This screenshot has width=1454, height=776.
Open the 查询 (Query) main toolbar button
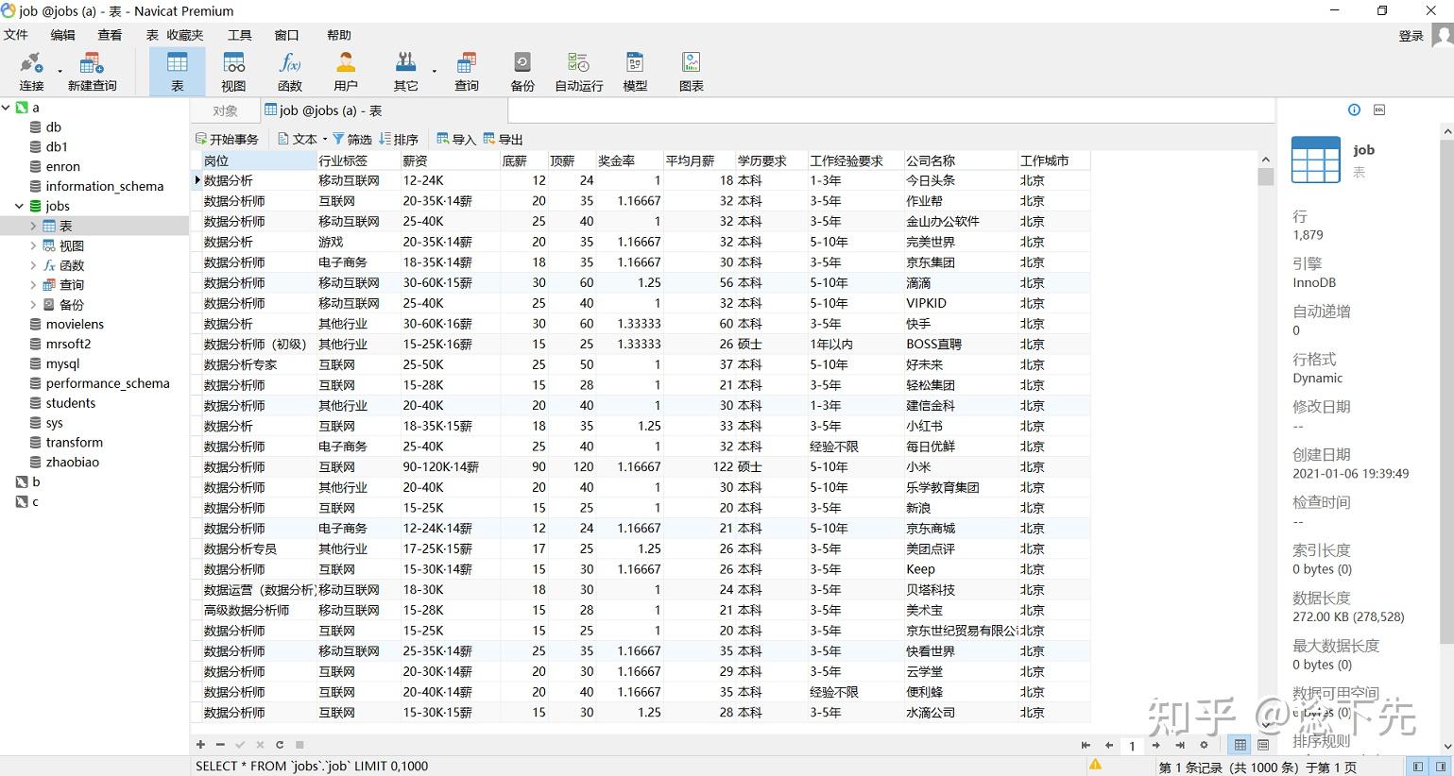coord(467,72)
